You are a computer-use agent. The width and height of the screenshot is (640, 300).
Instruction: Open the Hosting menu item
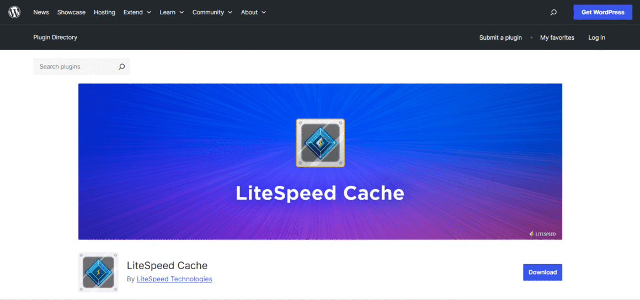point(104,12)
